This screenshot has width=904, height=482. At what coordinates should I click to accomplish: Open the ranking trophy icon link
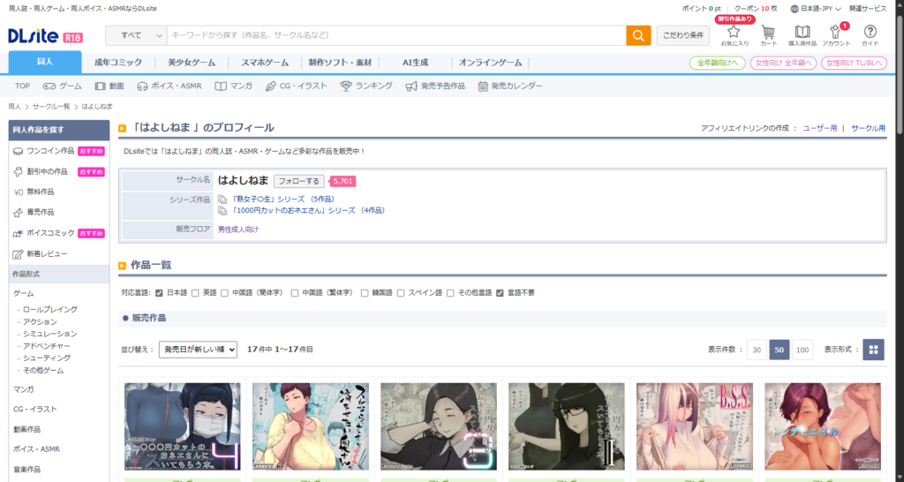click(347, 87)
